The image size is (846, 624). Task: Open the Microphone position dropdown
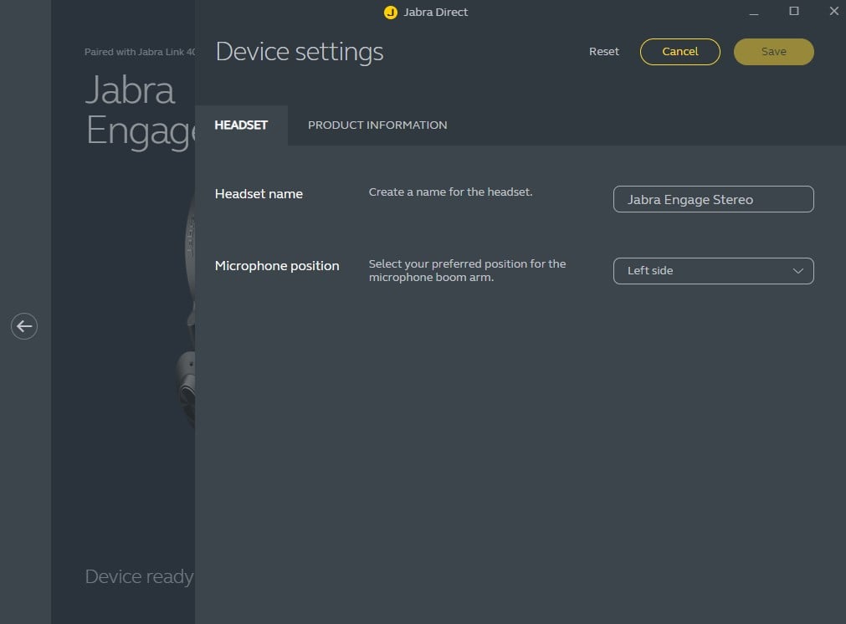(713, 271)
